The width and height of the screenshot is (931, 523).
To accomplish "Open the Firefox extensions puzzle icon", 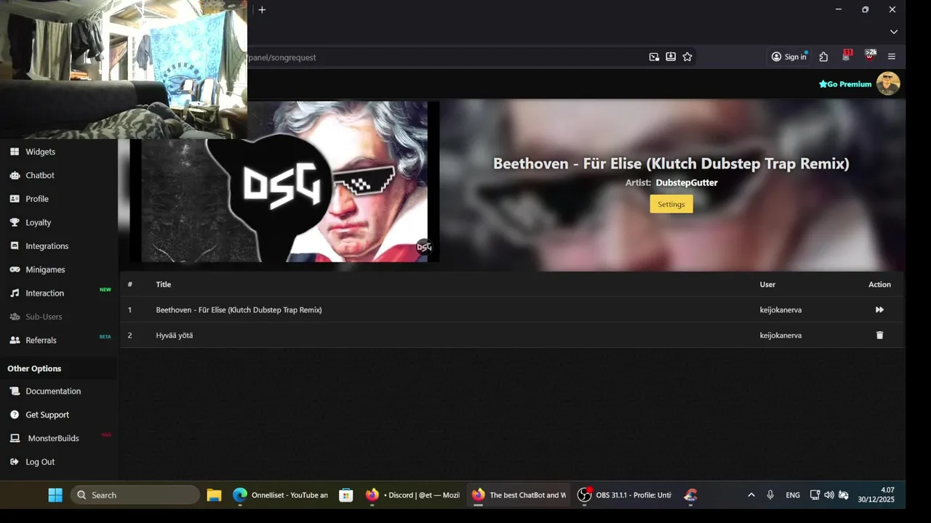I will pos(823,57).
